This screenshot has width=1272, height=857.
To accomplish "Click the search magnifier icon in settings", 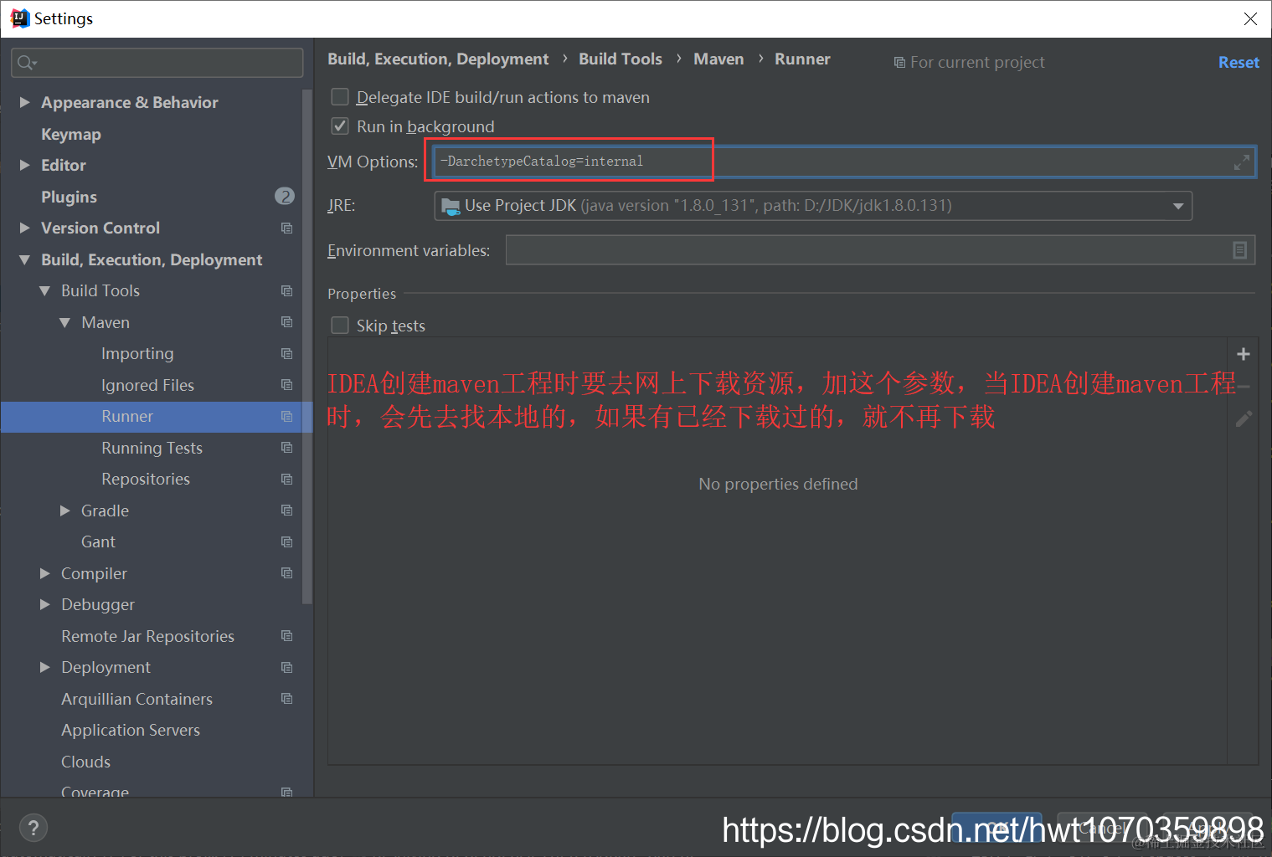I will point(25,63).
